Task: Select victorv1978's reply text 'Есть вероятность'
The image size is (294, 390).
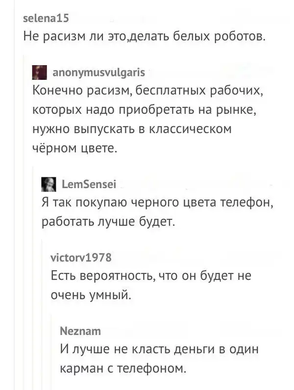Action: (x=151, y=276)
